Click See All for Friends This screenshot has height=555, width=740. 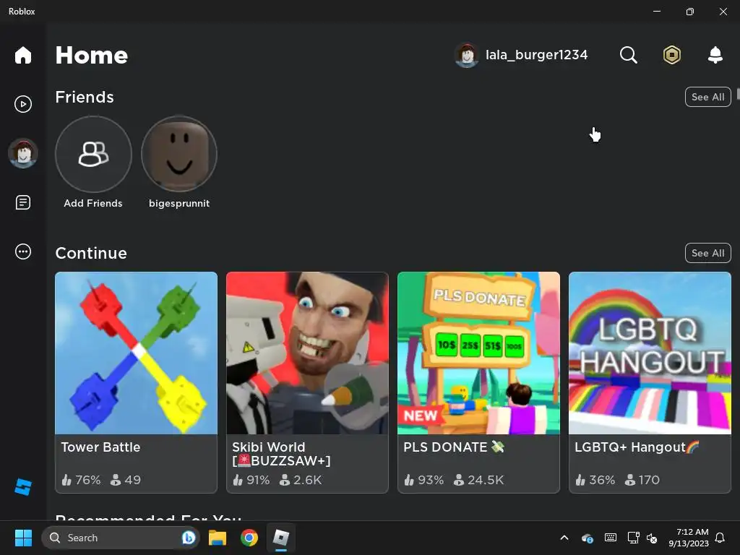click(x=707, y=97)
